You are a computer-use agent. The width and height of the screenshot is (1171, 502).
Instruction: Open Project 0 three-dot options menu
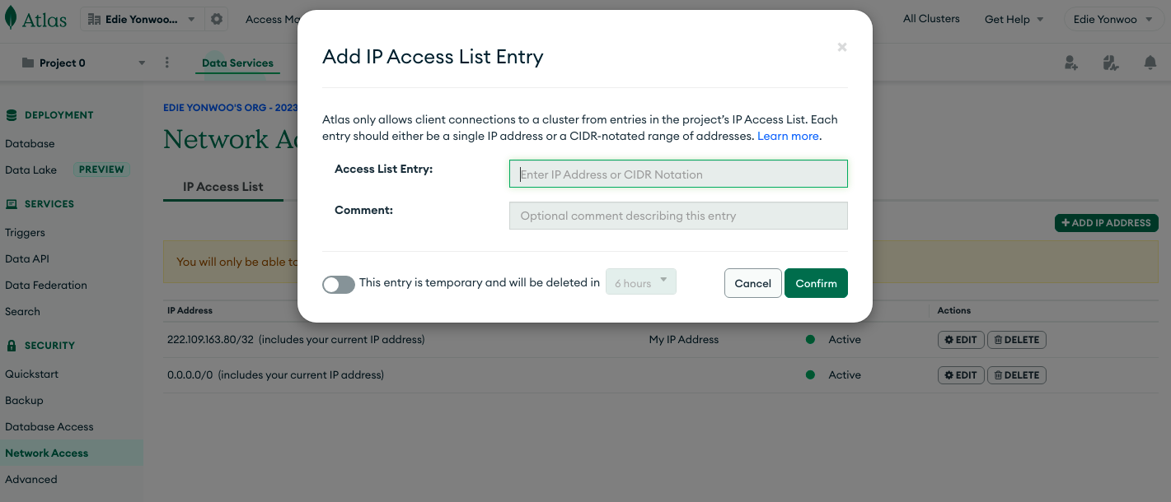click(167, 63)
